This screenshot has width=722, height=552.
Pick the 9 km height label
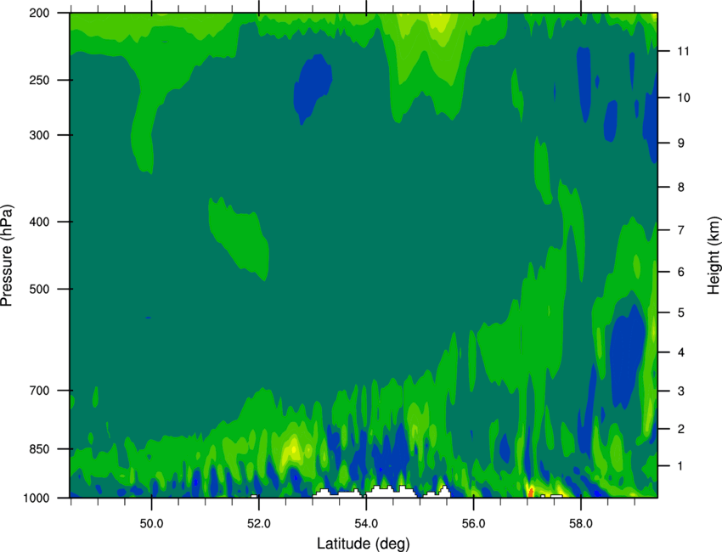681,144
